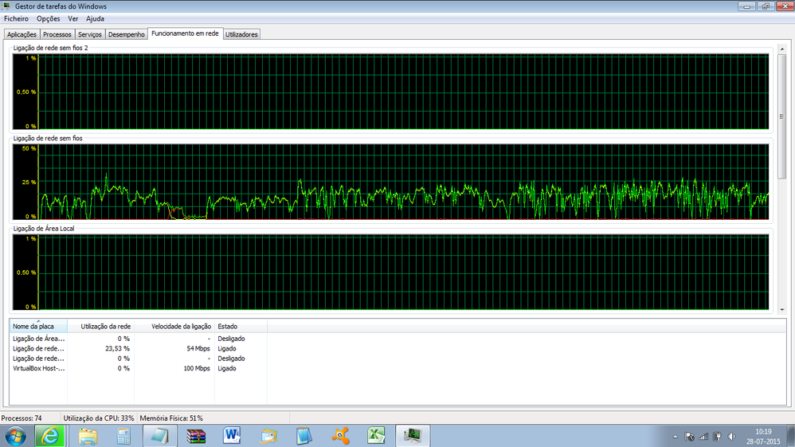Open WinRAR from the taskbar
The width and height of the screenshot is (795, 447).
196,436
